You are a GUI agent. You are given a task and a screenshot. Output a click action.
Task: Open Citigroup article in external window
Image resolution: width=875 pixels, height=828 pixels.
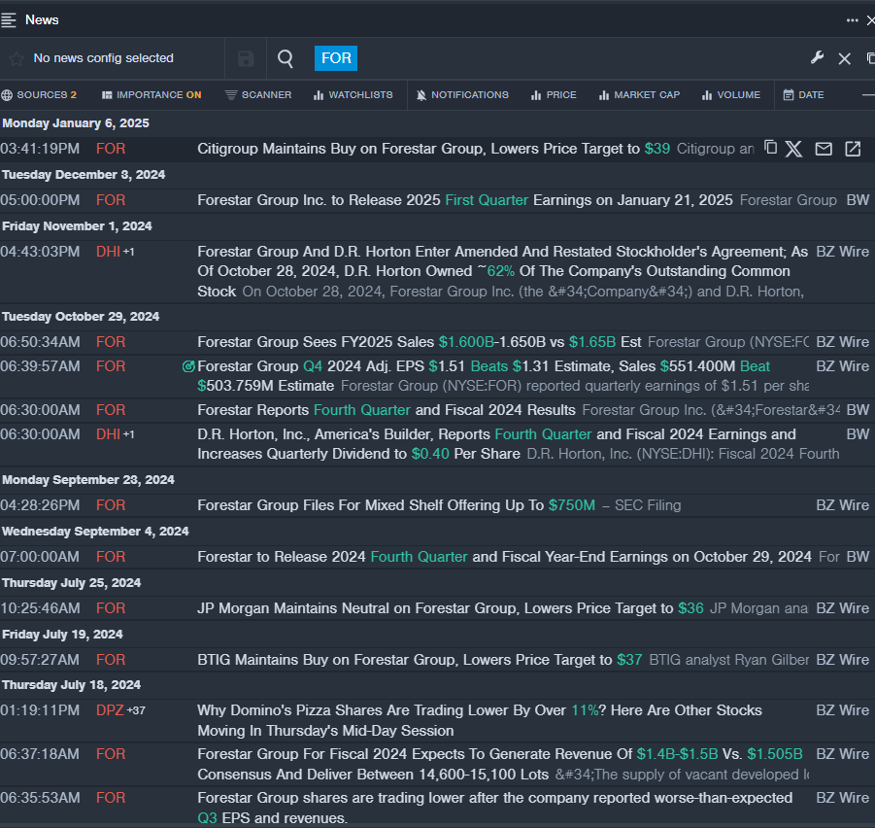point(853,149)
